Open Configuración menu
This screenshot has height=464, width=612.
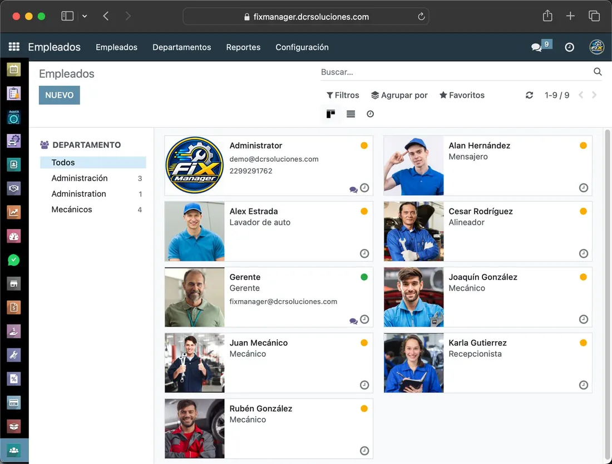(x=302, y=47)
